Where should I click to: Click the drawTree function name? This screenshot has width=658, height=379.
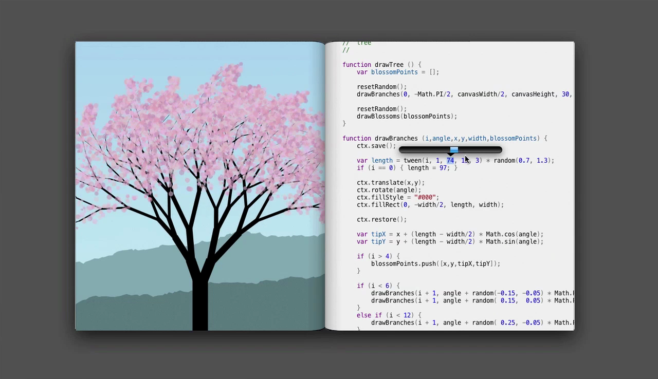[x=389, y=65]
